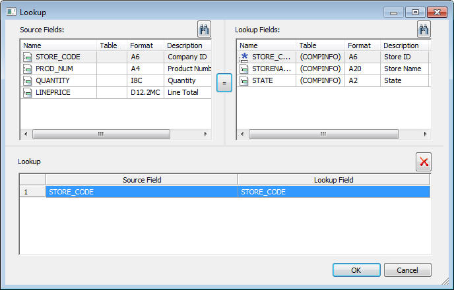The image size is (454, 290).
Task: Click the Lookup window title icon
Action: tap(11, 12)
